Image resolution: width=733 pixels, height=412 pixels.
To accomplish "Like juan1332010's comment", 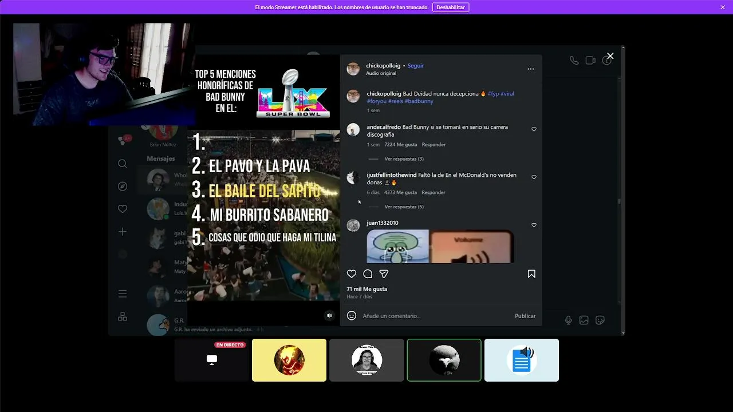I will [534, 225].
